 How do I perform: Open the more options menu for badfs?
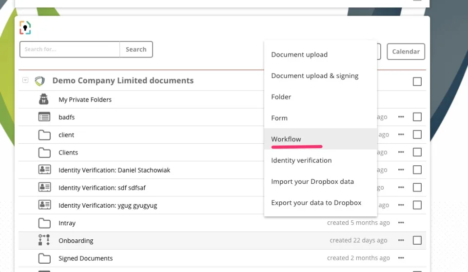coord(401,117)
